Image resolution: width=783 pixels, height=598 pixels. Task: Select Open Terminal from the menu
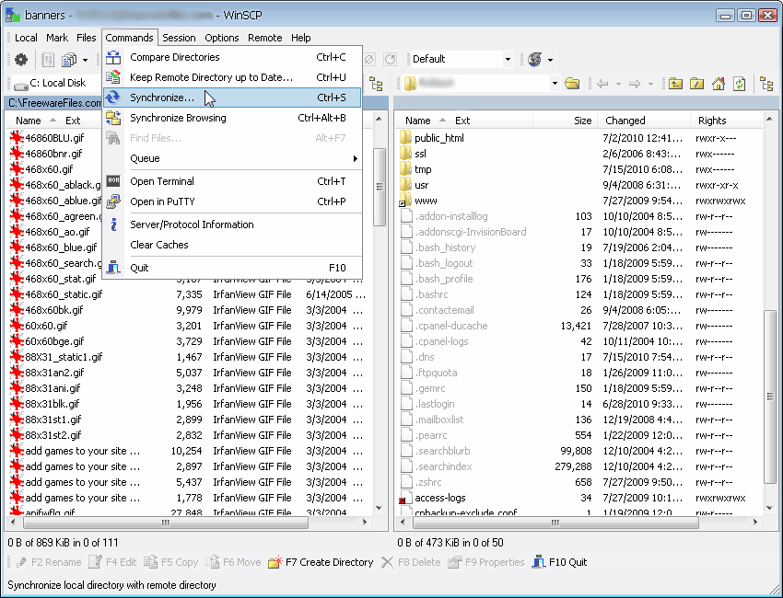coord(233,181)
